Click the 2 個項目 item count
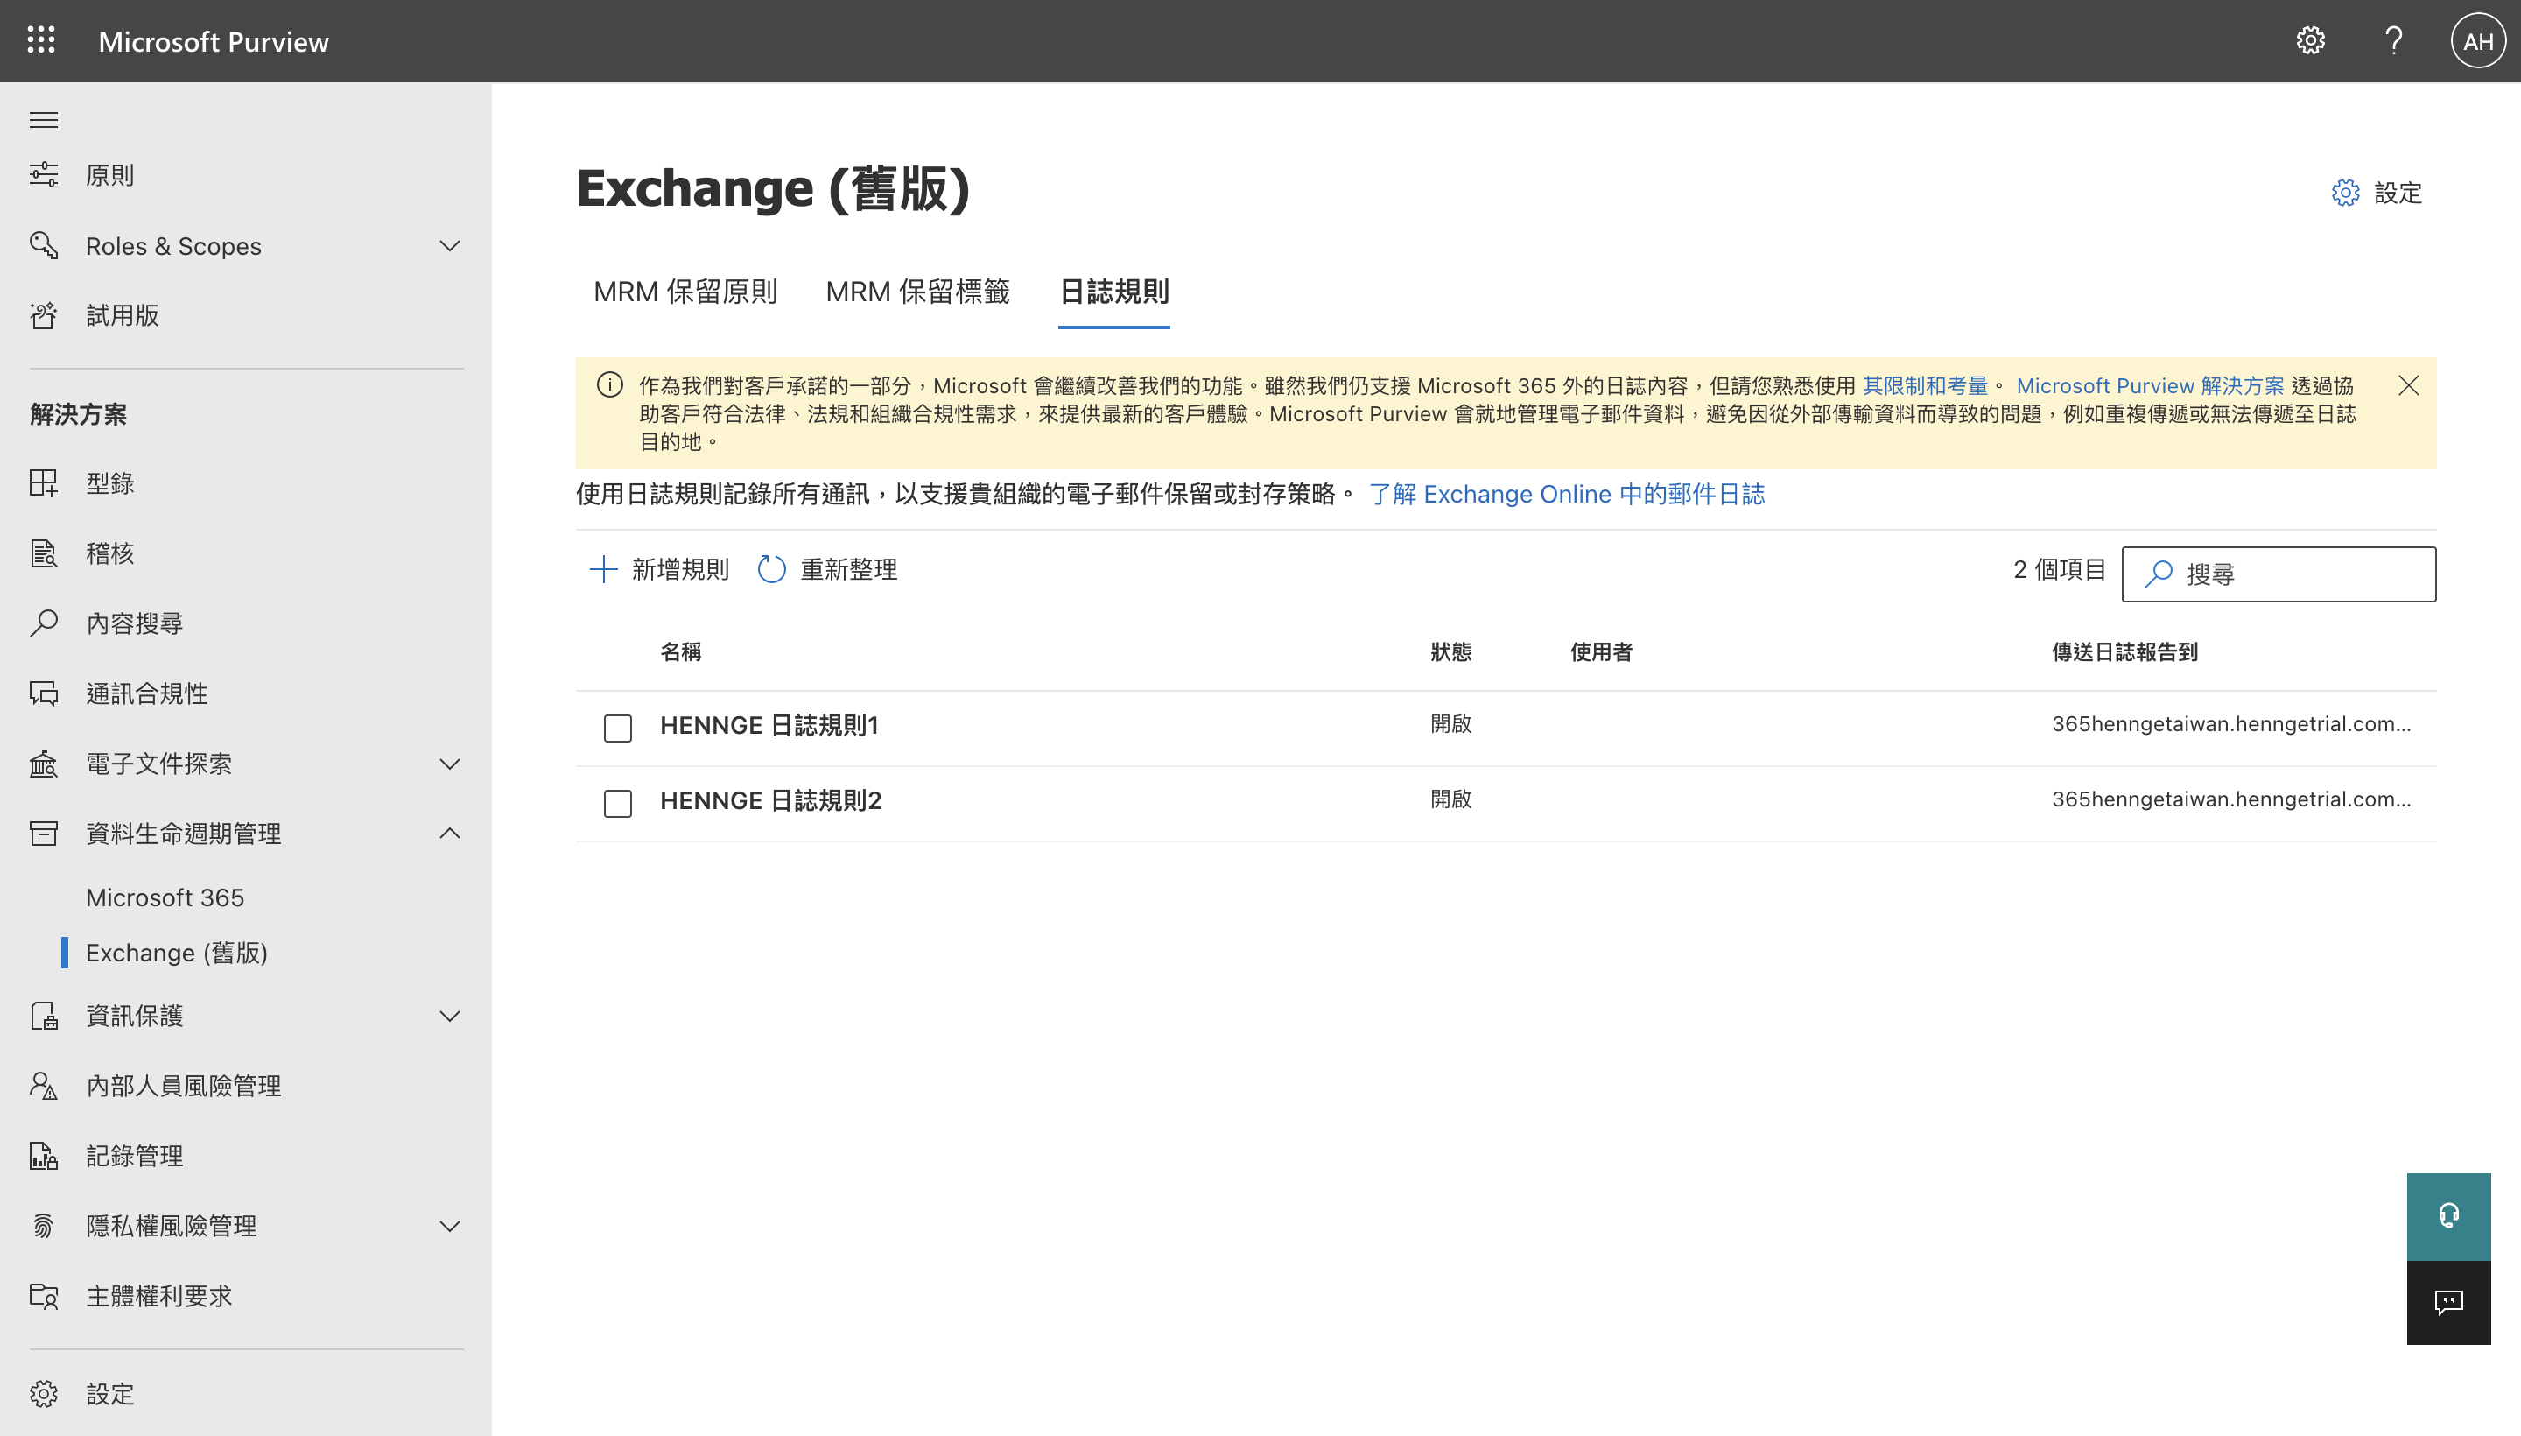The height and width of the screenshot is (1436, 2521). 2060,569
